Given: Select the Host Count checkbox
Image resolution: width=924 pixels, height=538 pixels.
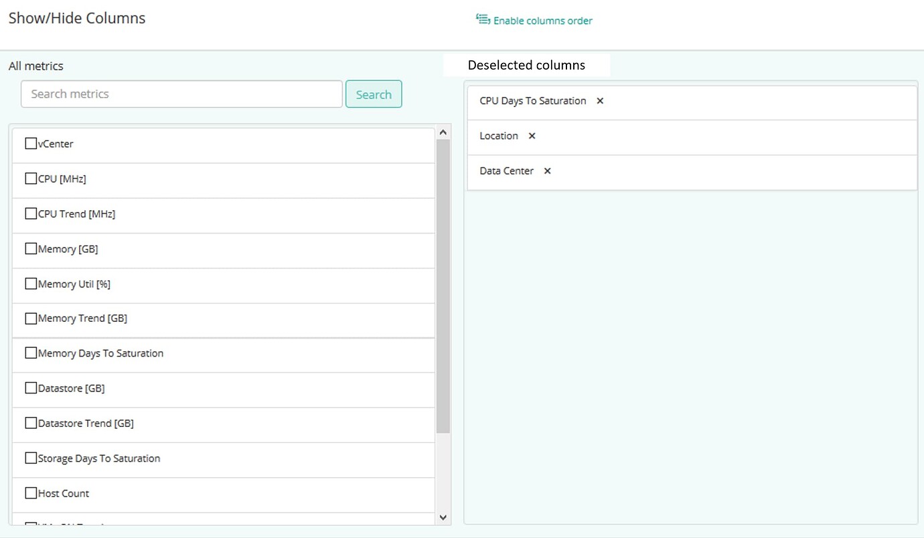Looking at the screenshot, I should (x=30, y=492).
